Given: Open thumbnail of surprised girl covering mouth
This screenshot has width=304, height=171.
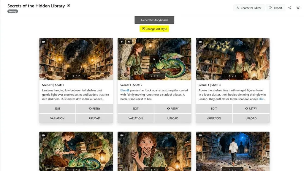Looking at the screenshot, I should pos(154,151).
